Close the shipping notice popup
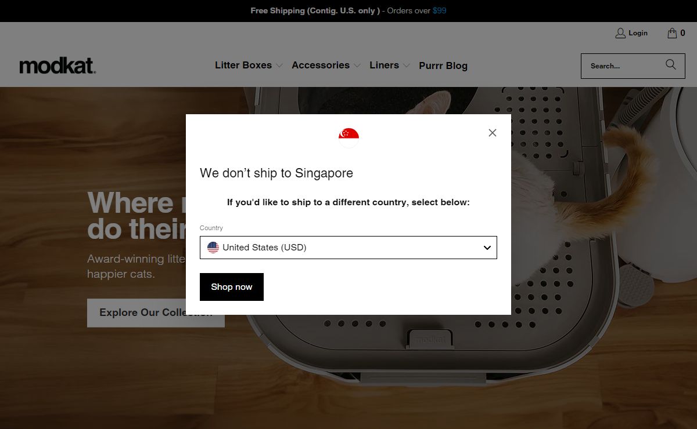The height and width of the screenshot is (429, 697). (493, 133)
